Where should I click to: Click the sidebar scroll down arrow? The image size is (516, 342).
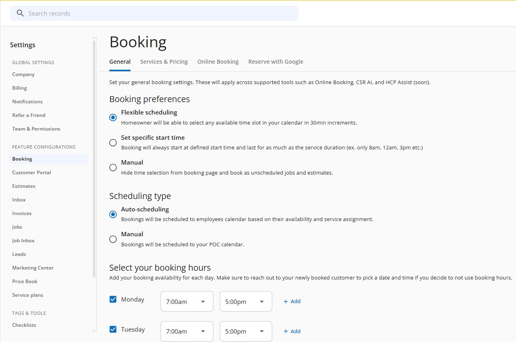pyautogui.click(x=94, y=331)
